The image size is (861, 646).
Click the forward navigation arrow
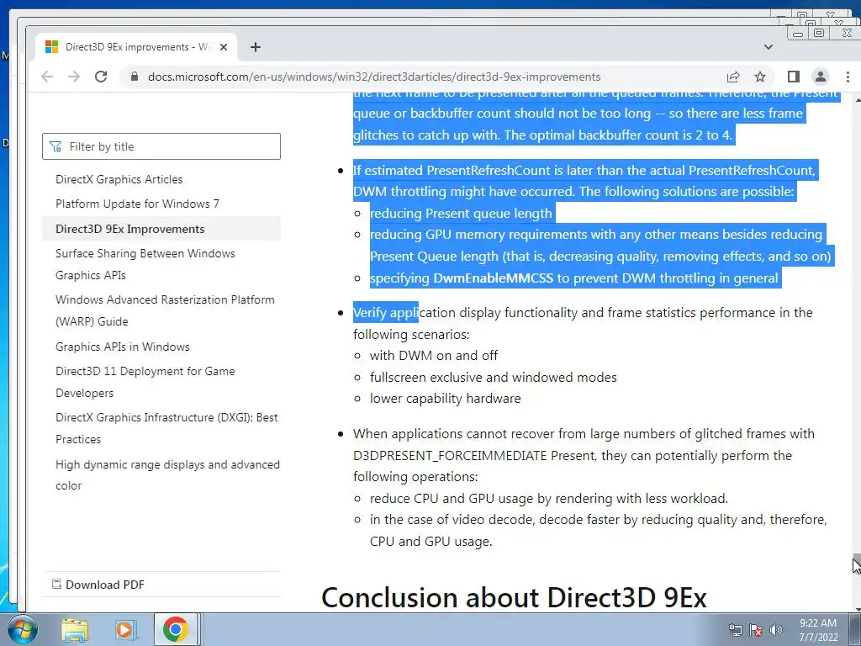click(74, 77)
